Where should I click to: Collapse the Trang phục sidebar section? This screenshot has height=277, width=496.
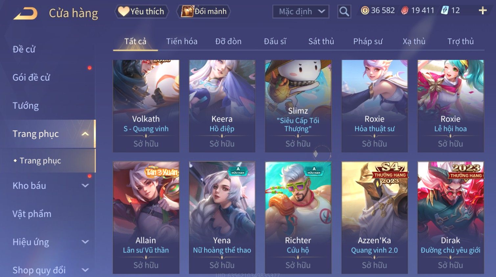85,134
